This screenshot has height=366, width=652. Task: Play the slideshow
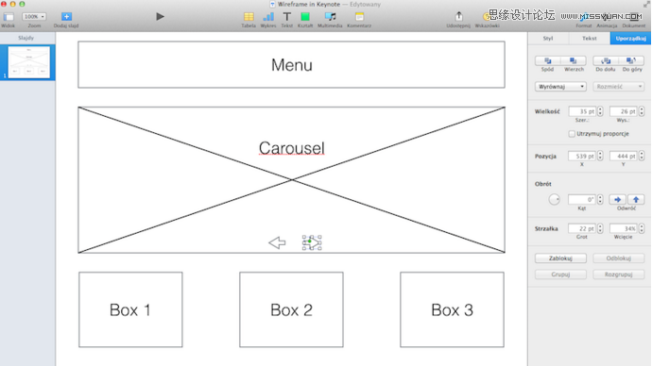point(160,17)
